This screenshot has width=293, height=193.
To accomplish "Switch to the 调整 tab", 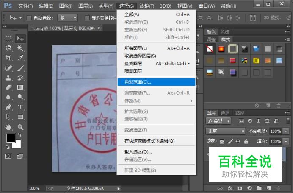I will 211,39.
